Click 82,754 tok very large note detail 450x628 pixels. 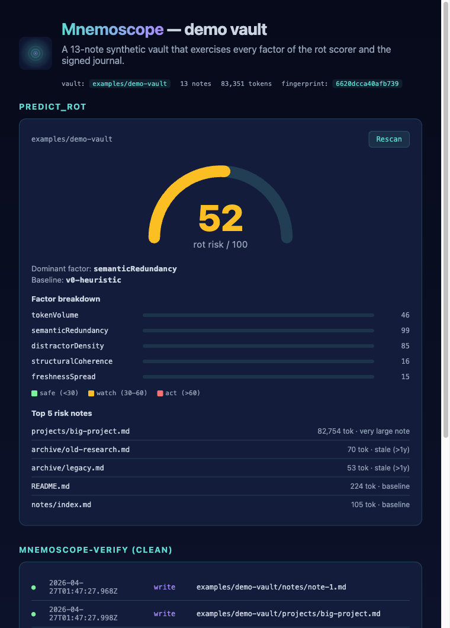click(364, 431)
